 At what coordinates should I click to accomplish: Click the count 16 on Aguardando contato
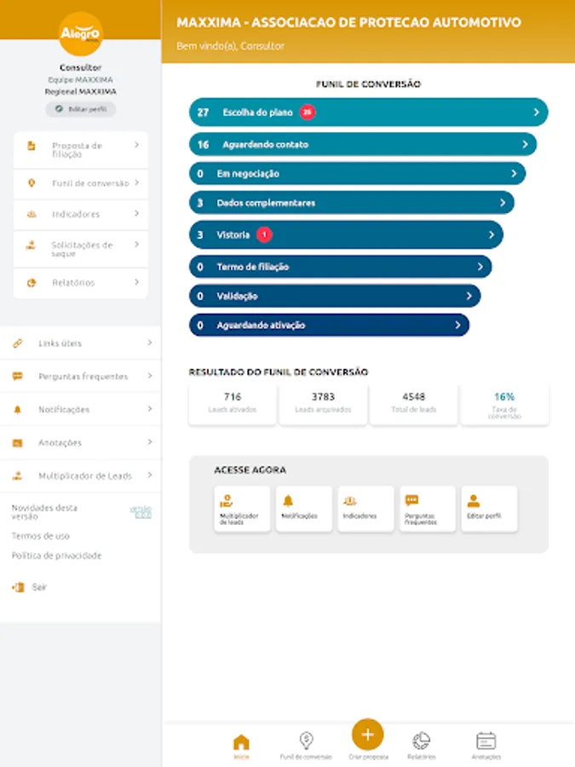tap(203, 145)
